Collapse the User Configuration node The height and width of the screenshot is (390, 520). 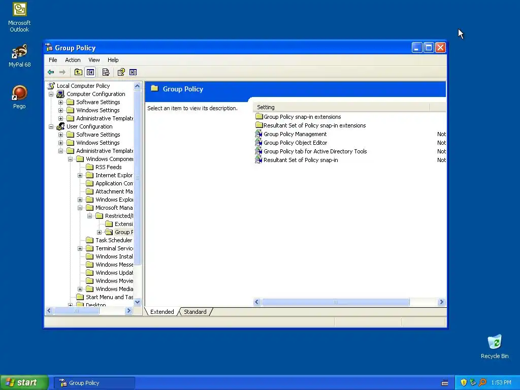pyautogui.click(x=51, y=126)
